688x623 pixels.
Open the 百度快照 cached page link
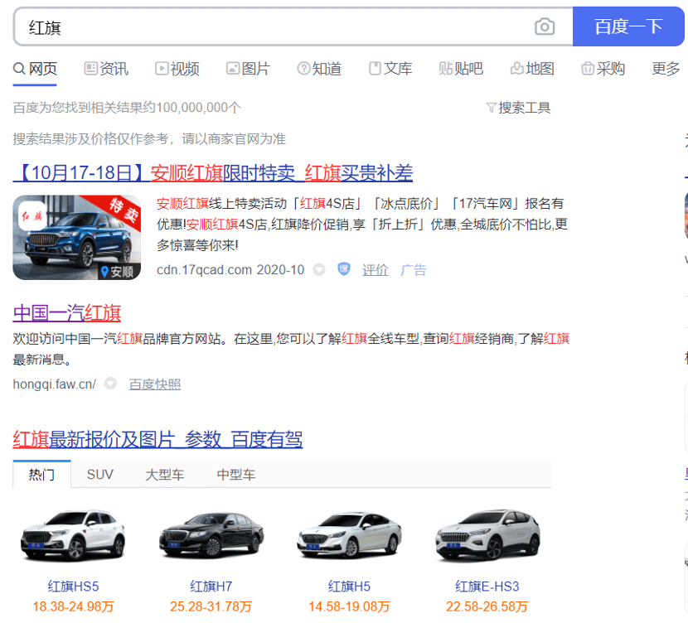coord(157,384)
